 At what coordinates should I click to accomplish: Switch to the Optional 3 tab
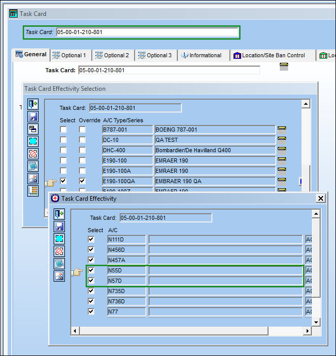(156, 55)
